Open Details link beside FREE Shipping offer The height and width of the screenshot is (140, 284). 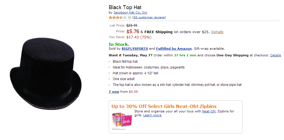pos(217,32)
